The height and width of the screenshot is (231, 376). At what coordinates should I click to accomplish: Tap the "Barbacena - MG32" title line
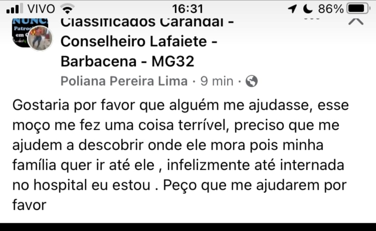click(x=127, y=61)
